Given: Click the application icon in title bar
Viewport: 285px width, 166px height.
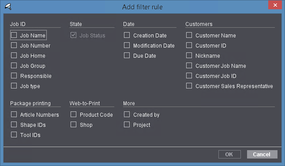Looking at the screenshot, I should pos(8,7).
